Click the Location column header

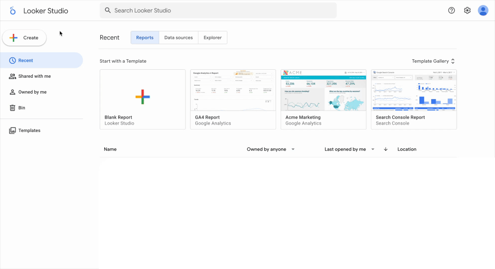[407, 149]
